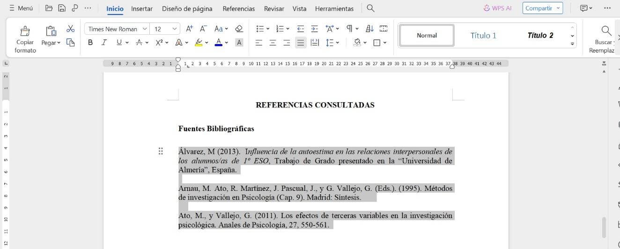The image size is (620, 249).
Task: Click the line spacing icon
Action: (330, 43)
